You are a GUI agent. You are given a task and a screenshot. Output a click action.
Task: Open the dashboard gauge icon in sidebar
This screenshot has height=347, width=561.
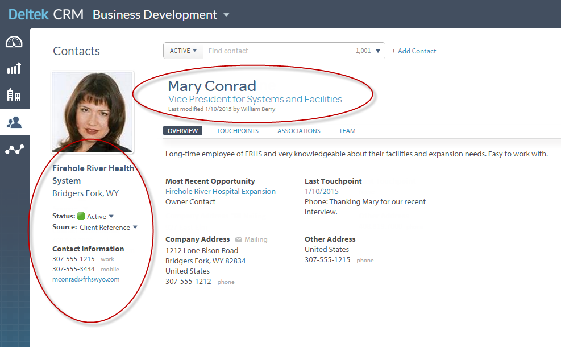pyautogui.click(x=14, y=42)
